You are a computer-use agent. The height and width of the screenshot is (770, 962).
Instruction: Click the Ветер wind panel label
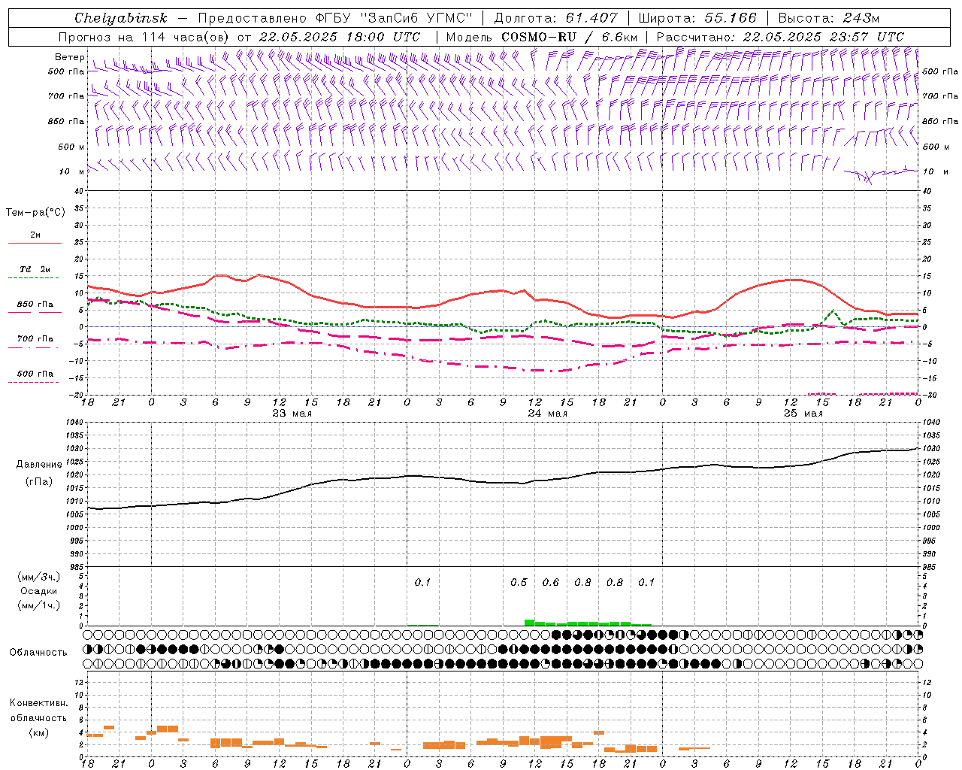(x=70, y=57)
